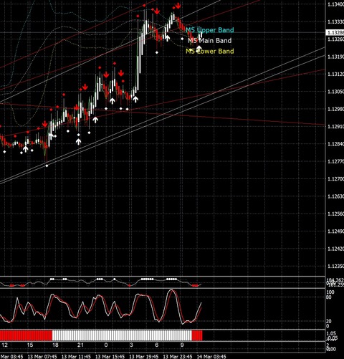This screenshot has height=359, width=344.
Task: Click the 1.1312 price axis label
Action: pyautogui.click(x=335, y=74)
